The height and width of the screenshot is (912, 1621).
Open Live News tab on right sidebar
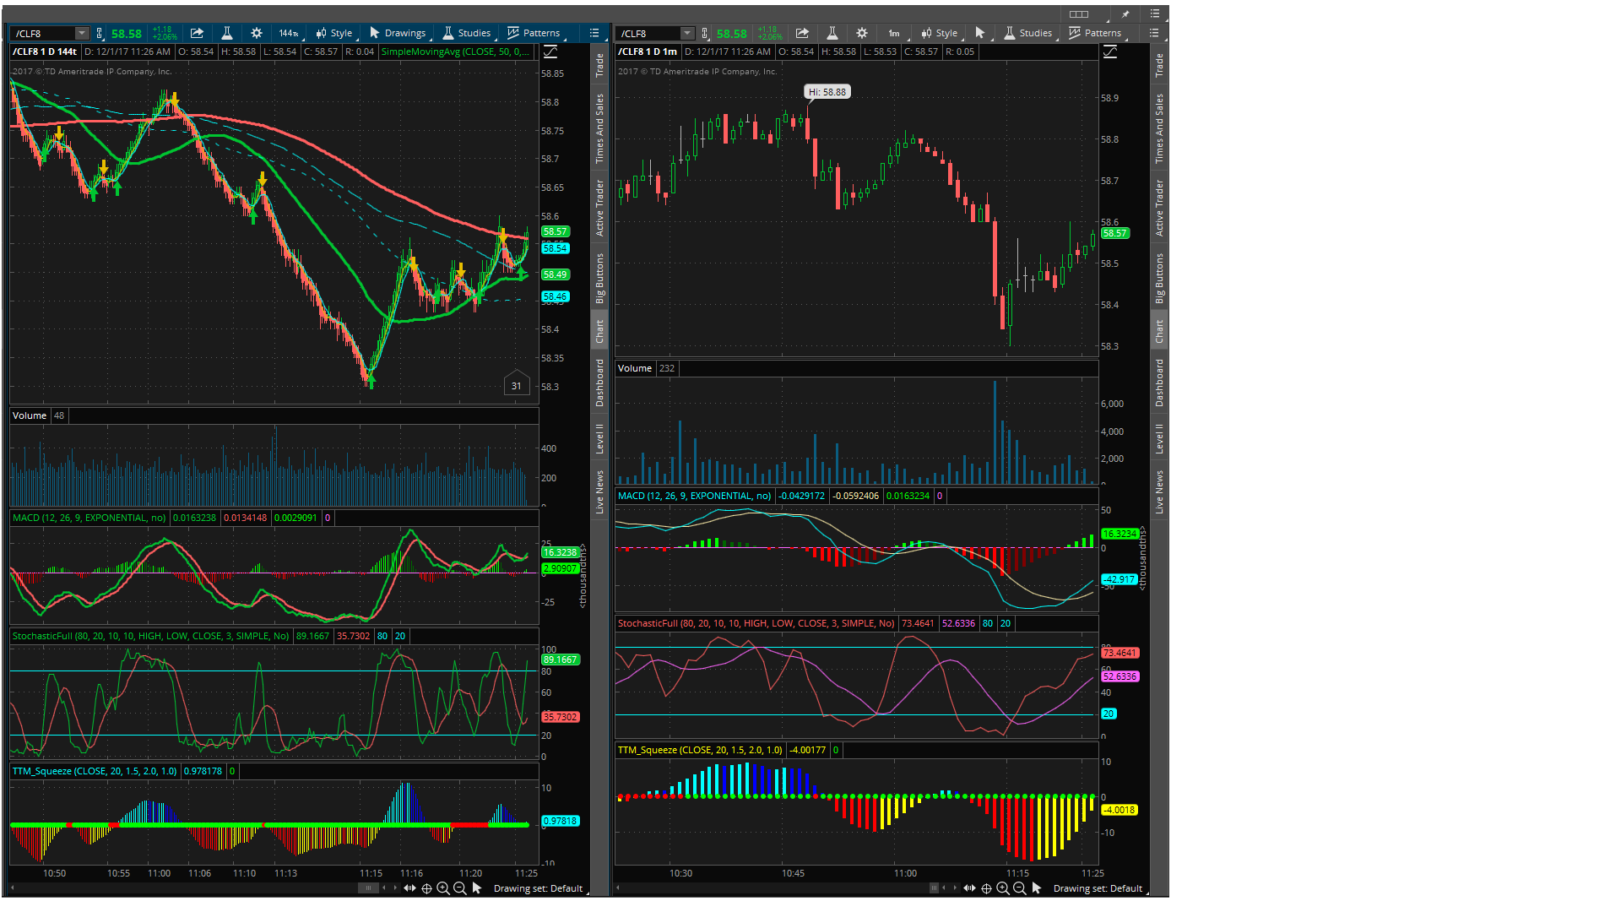click(1159, 491)
